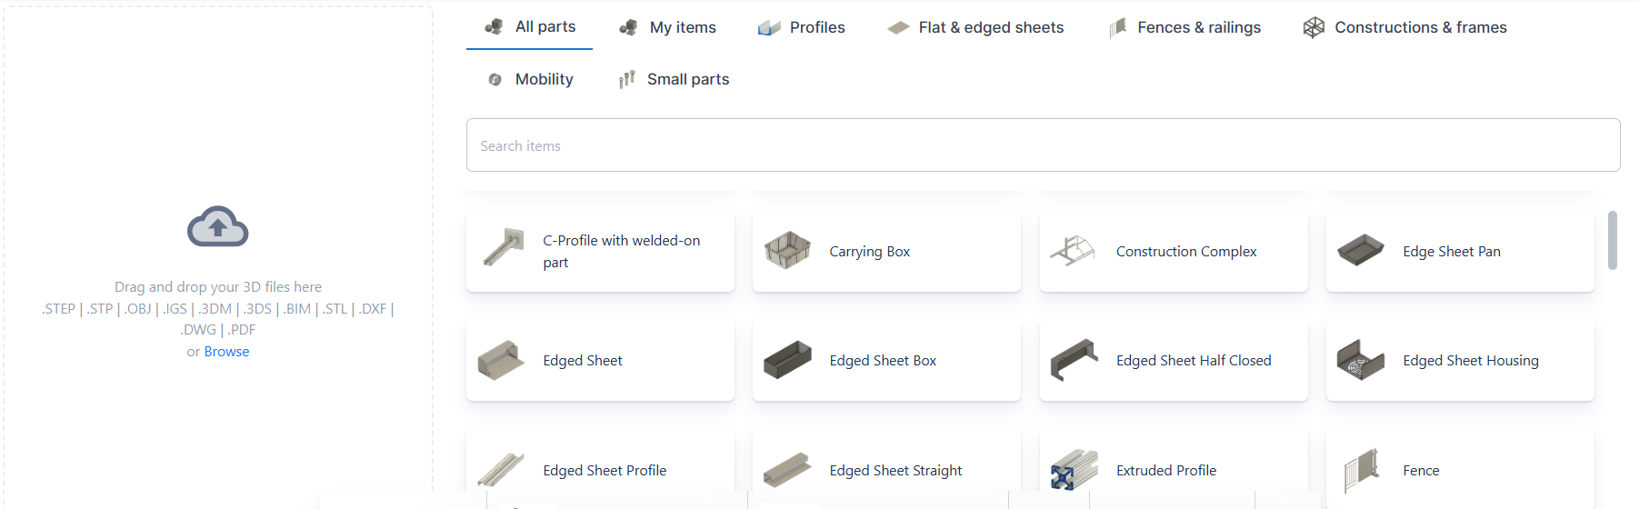Open the Profiles category tab

802,28
